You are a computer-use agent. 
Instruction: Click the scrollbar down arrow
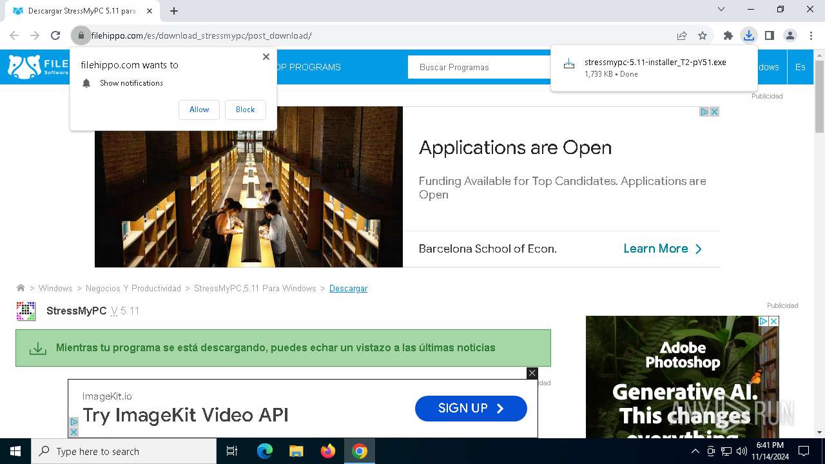(819, 432)
